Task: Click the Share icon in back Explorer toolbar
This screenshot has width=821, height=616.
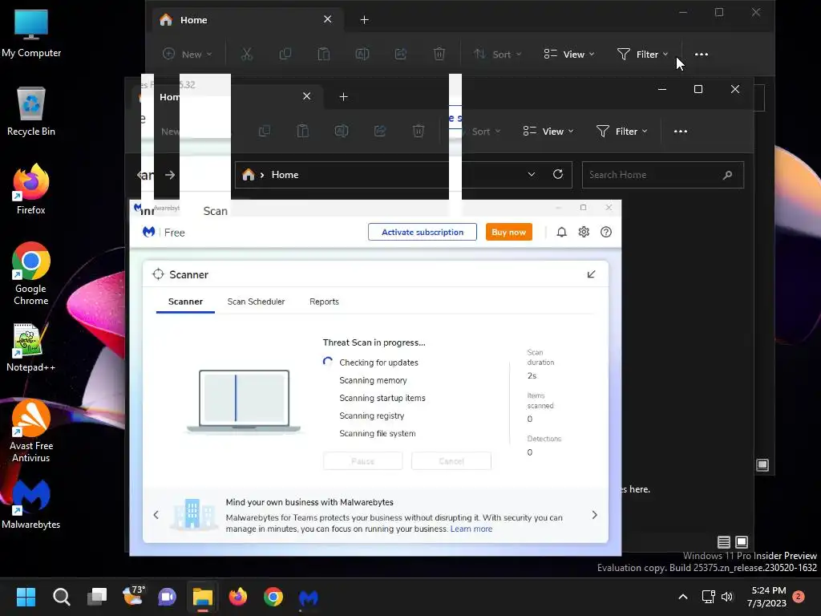Action: coord(401,54)
